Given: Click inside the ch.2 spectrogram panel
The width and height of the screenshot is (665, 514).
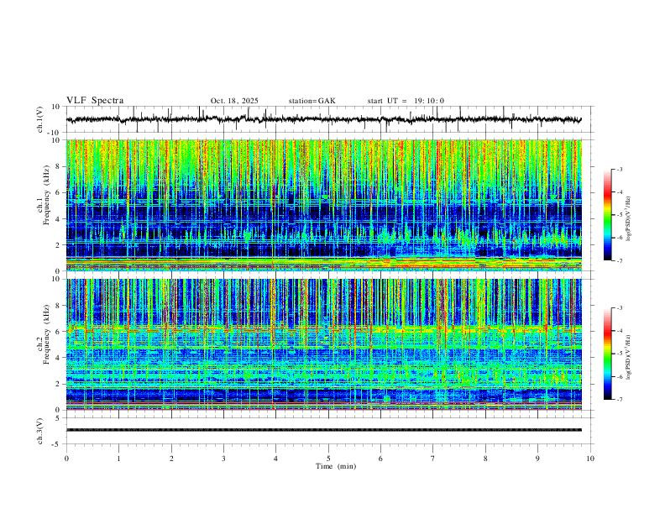Looking at the screenshot, I should click(323, 344).
